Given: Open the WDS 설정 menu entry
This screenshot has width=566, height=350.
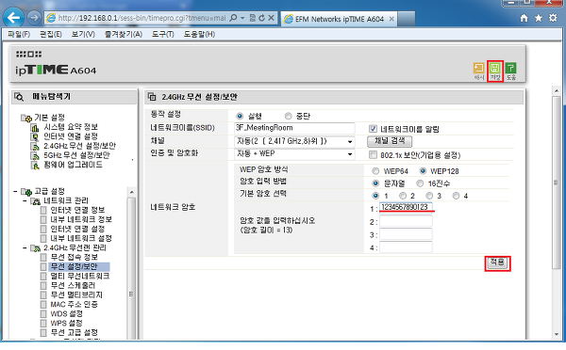Looking at the screenshot, I should click(x=66, y=313).
